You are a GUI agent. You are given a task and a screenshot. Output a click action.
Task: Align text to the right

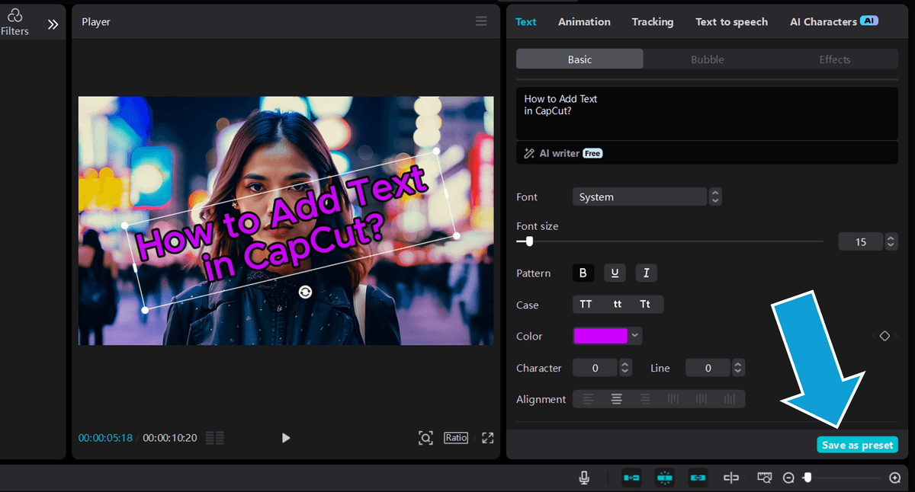(645, 399)
